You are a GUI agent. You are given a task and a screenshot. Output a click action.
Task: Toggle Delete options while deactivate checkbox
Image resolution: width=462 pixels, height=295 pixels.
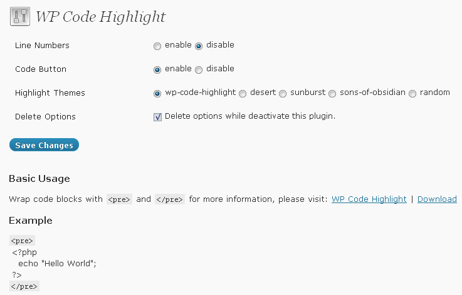click(x=157, y=117)
